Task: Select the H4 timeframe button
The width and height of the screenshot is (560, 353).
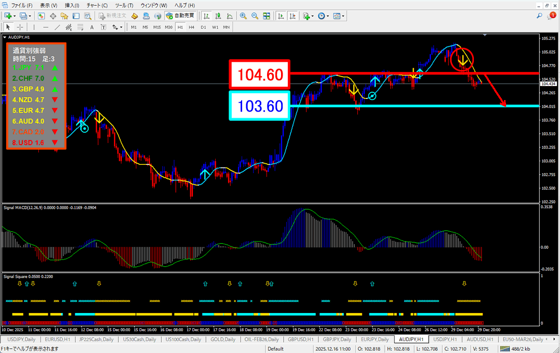Action: pyautogui.click(x=191, y=27)
